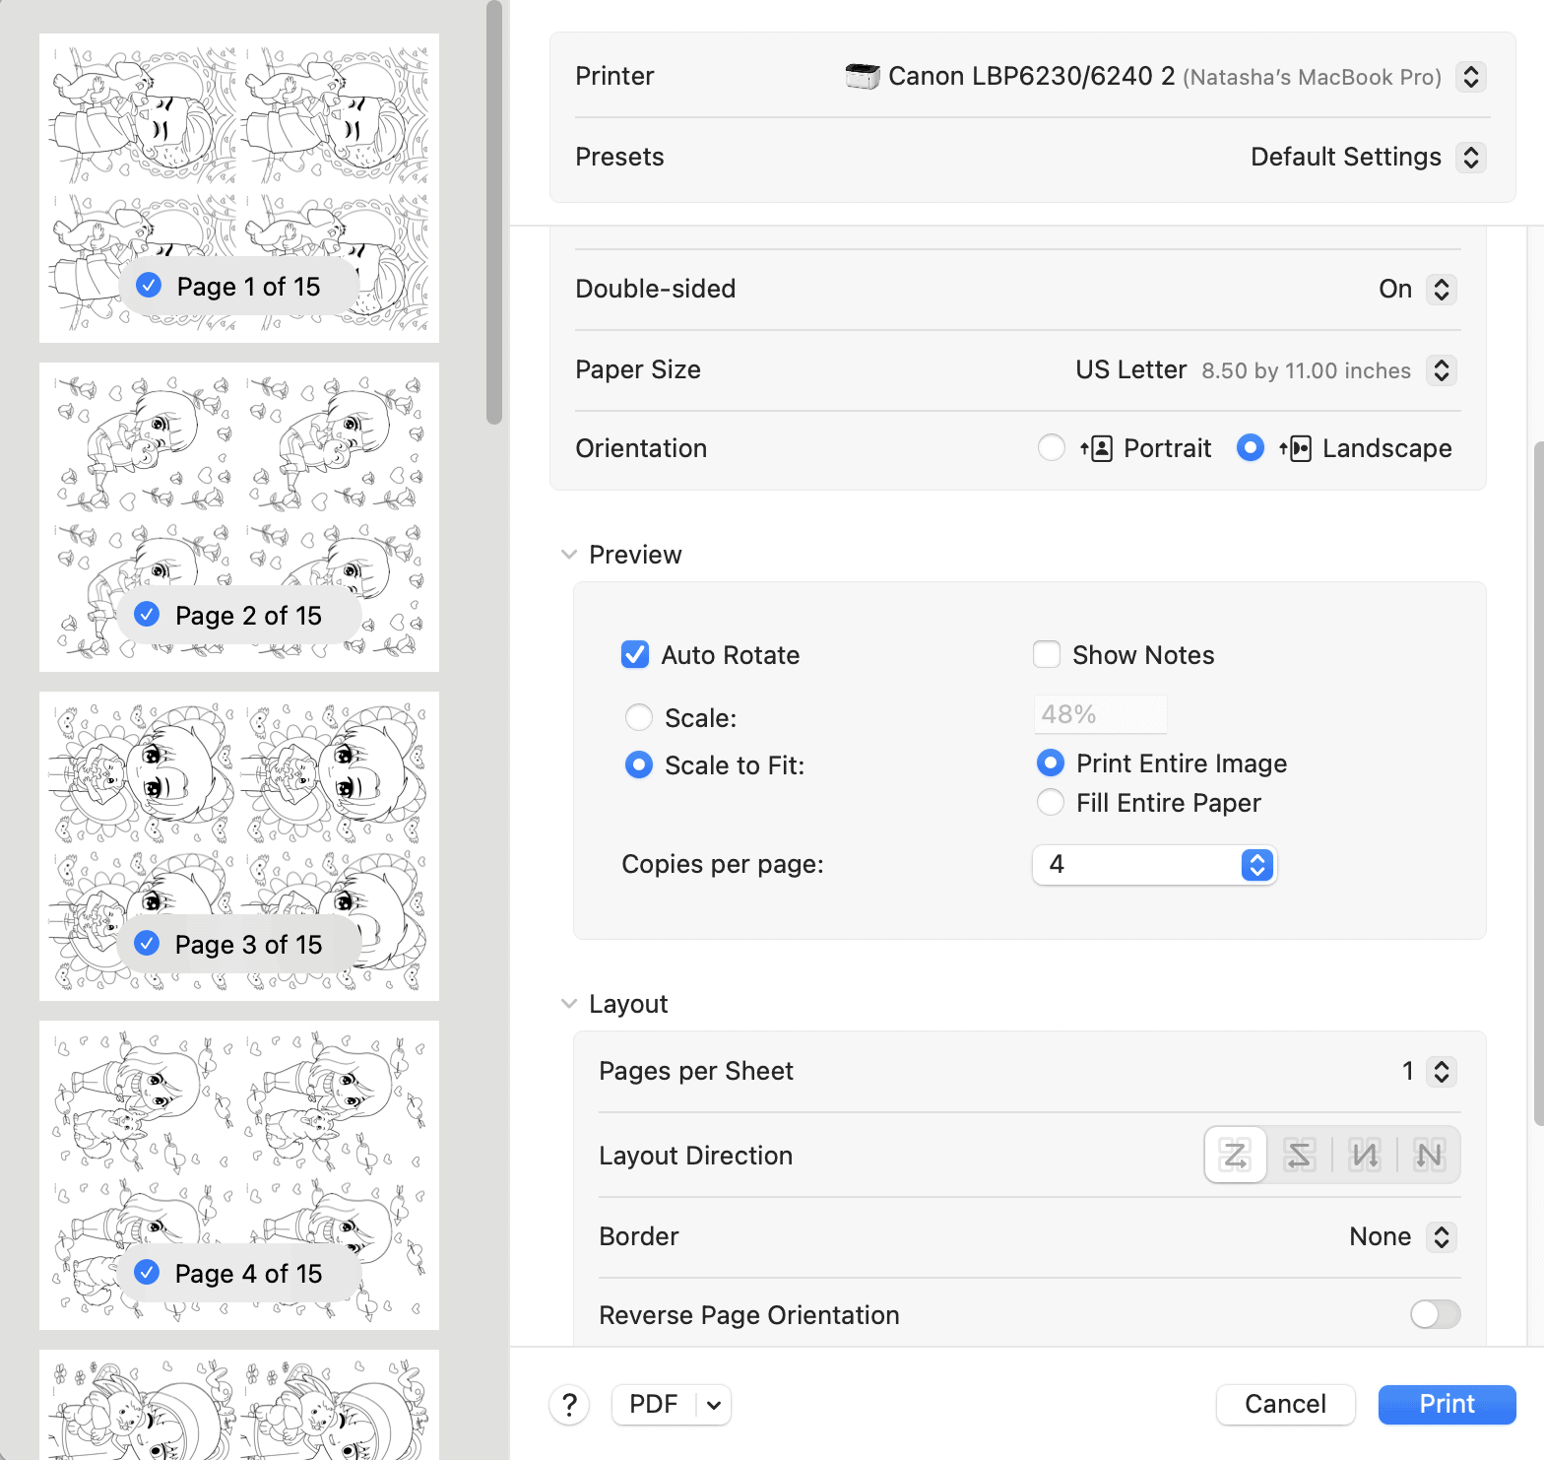Viewport: 1544px width, 1460px height.
Task: Collapse the Layout section
Action: pos(569,1004)
